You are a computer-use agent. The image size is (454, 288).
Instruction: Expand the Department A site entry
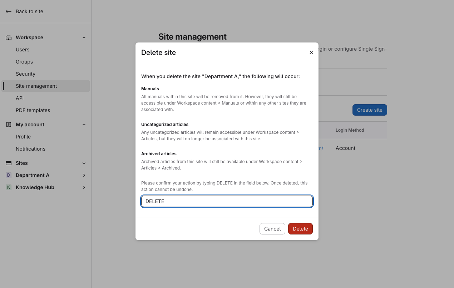[x=84, y=175]
